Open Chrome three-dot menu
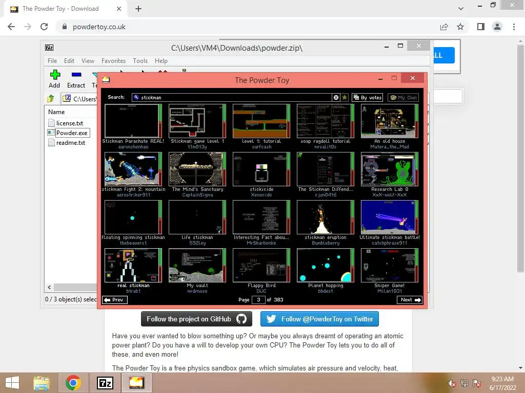 click(514, 27)
